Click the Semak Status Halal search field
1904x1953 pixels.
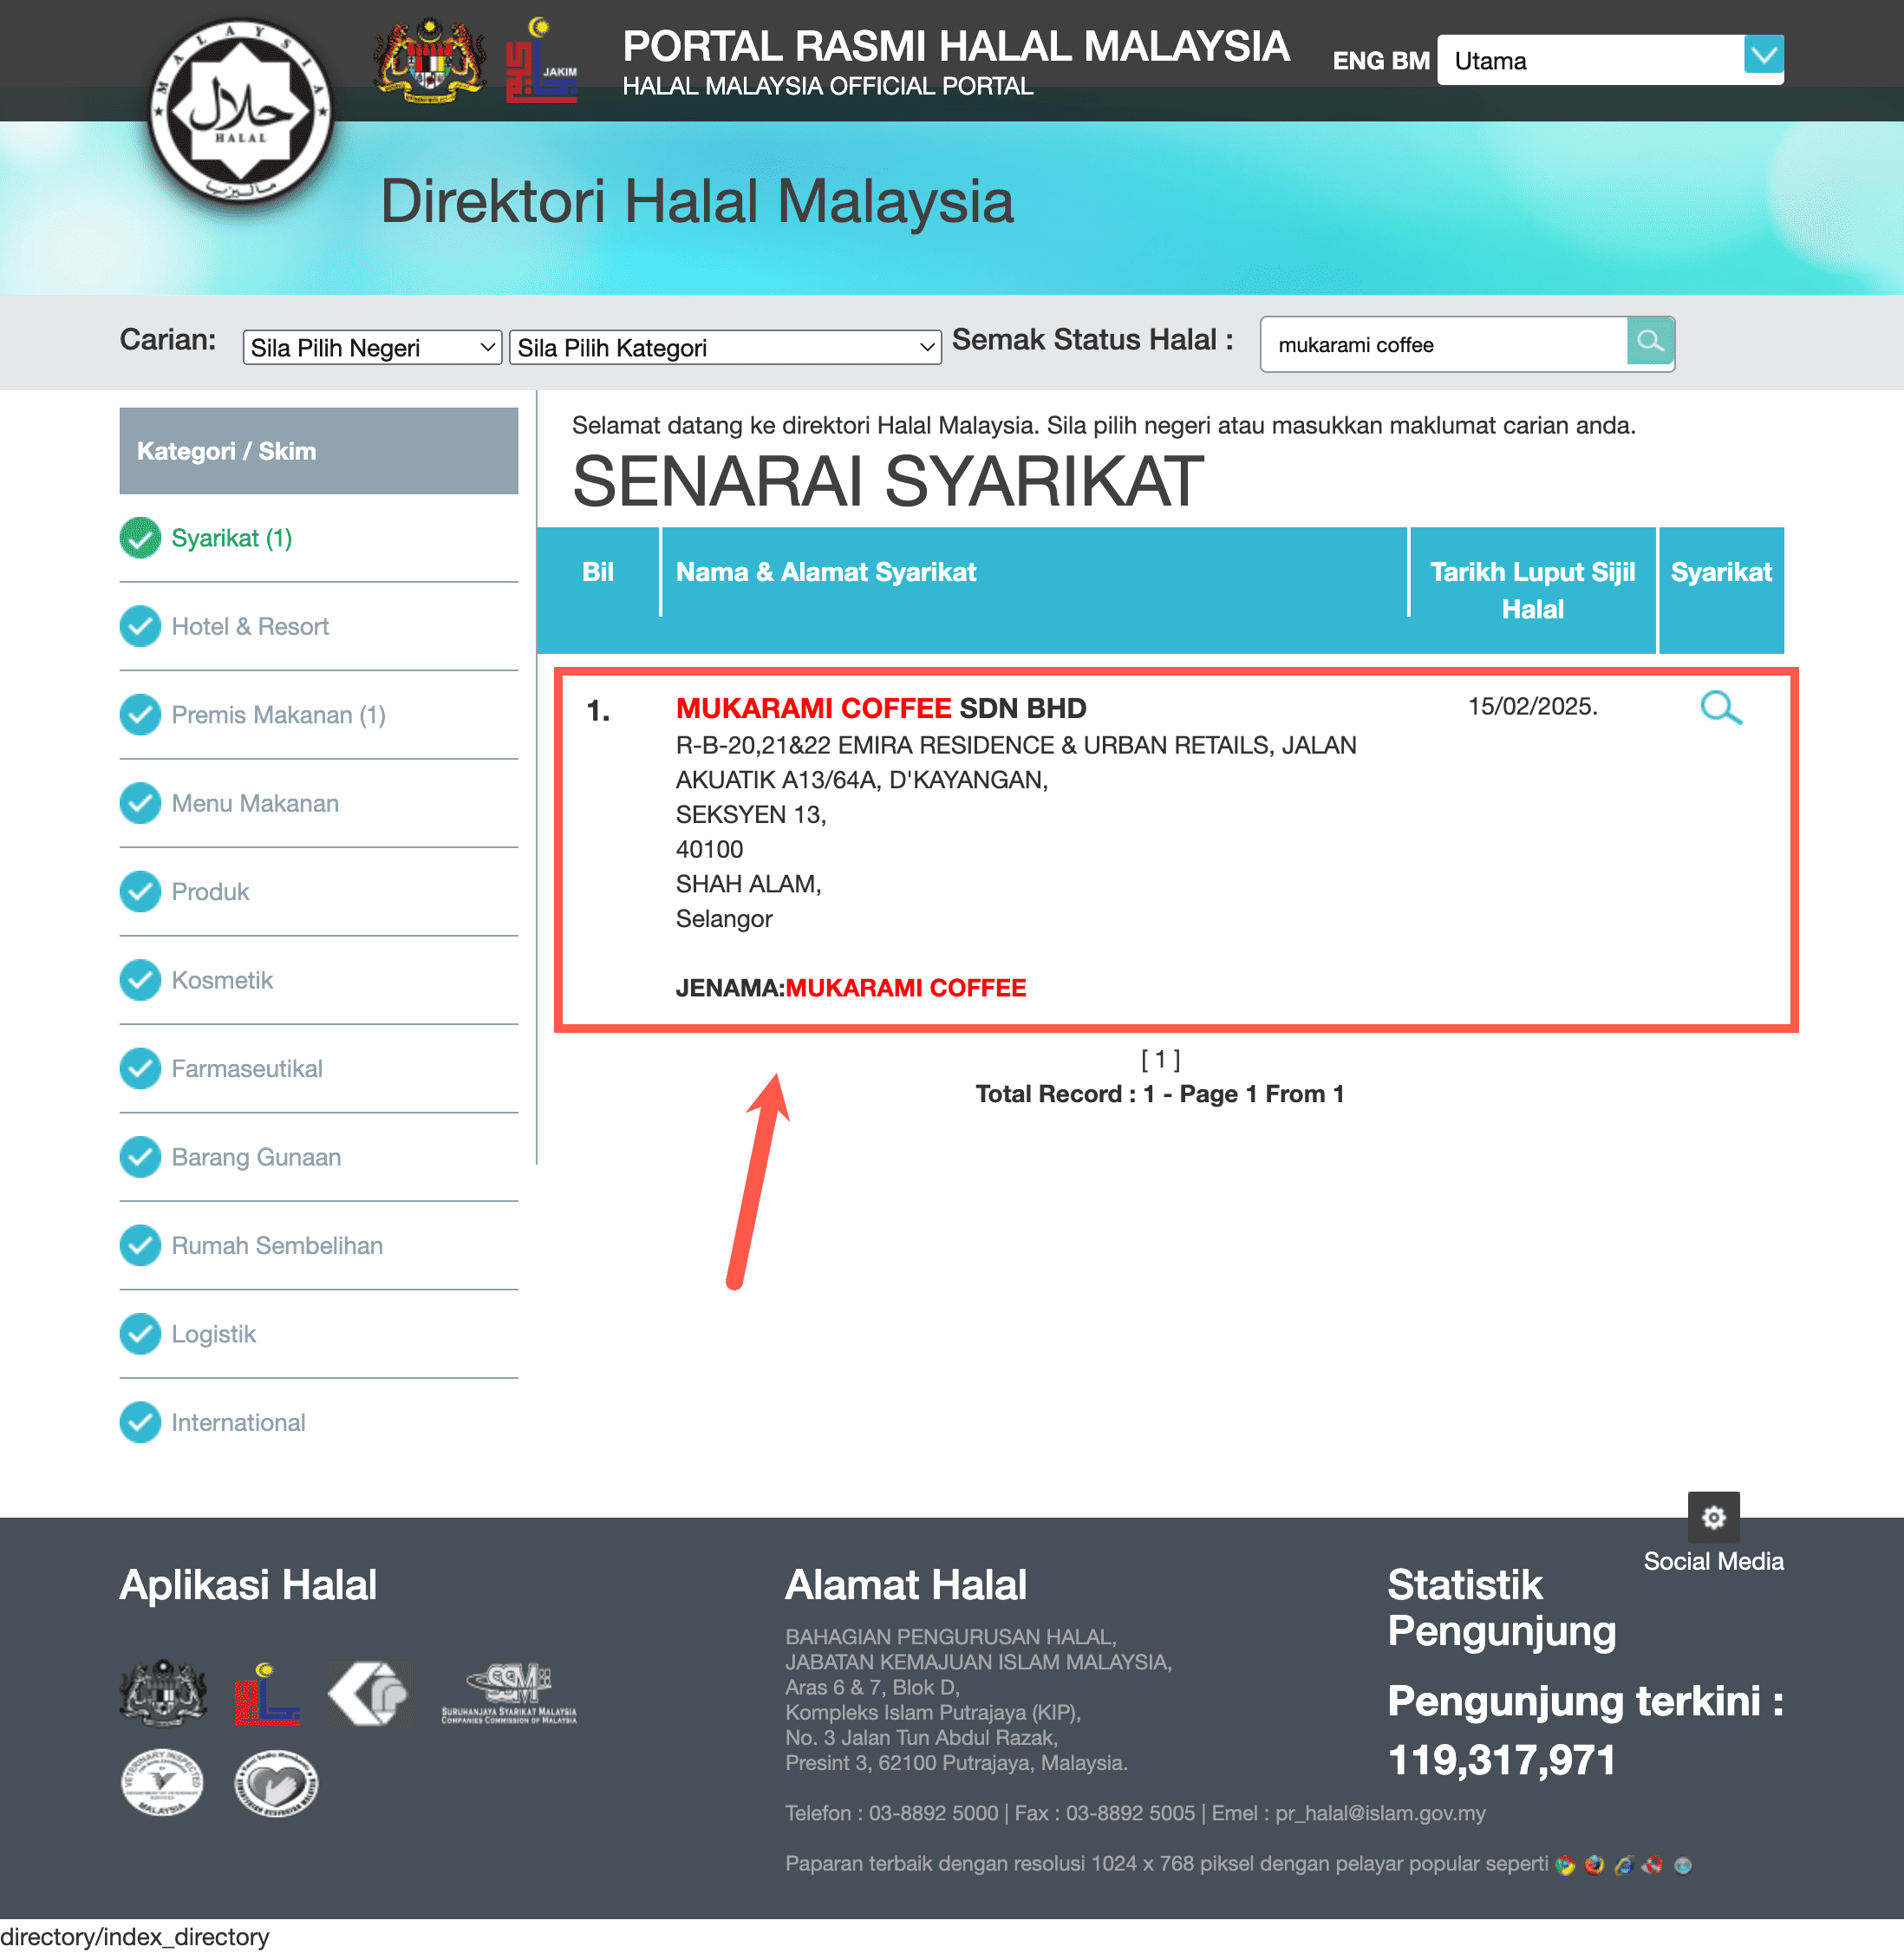(x=1444, y=345)
